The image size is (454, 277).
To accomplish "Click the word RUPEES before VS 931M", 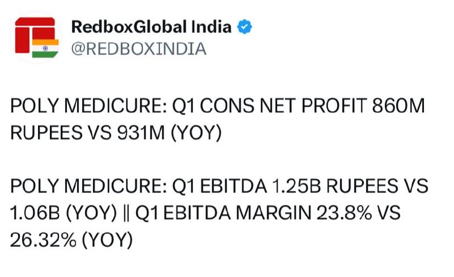I will tap(47, 133).
